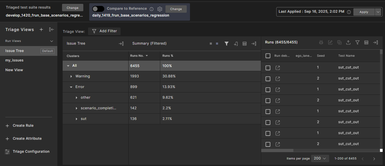This screenshot has width=385, height=166.
Task: Collapse the Issue Tree panel with arrow icon
Action: tap(121, 43)
